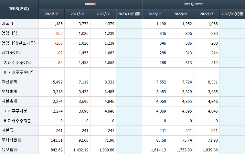Click 자산총계 value 7,119
The width and height of the screenshot is (245, 154).
(83, 82)
